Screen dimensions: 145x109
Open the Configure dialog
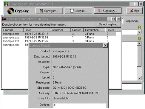[49, 11]
